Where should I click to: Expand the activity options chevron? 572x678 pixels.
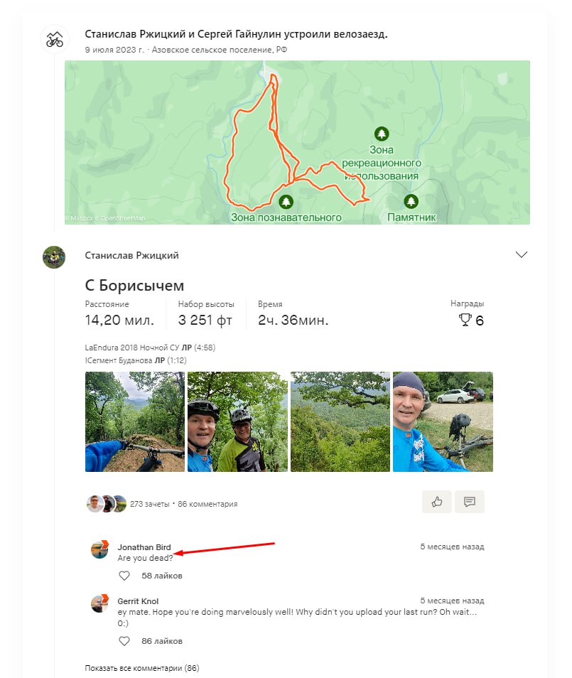pos(522,254)
